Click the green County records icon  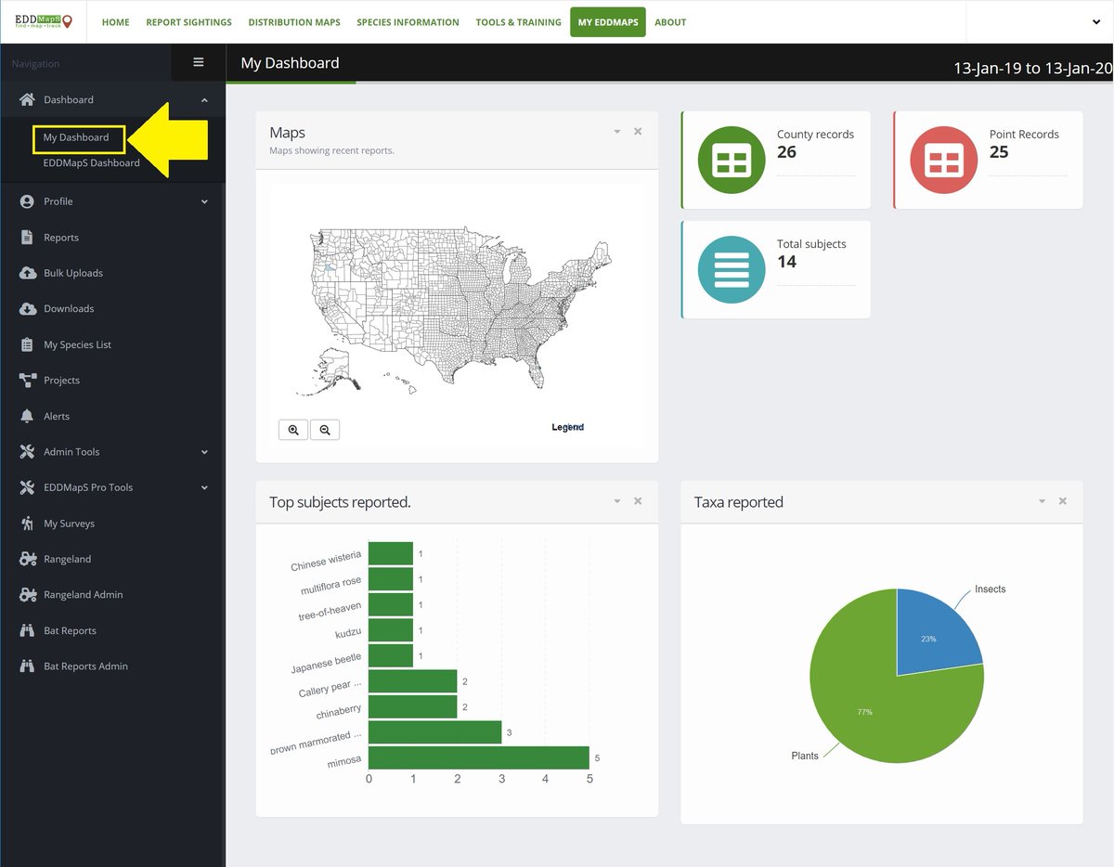click(x=732, y=161)
